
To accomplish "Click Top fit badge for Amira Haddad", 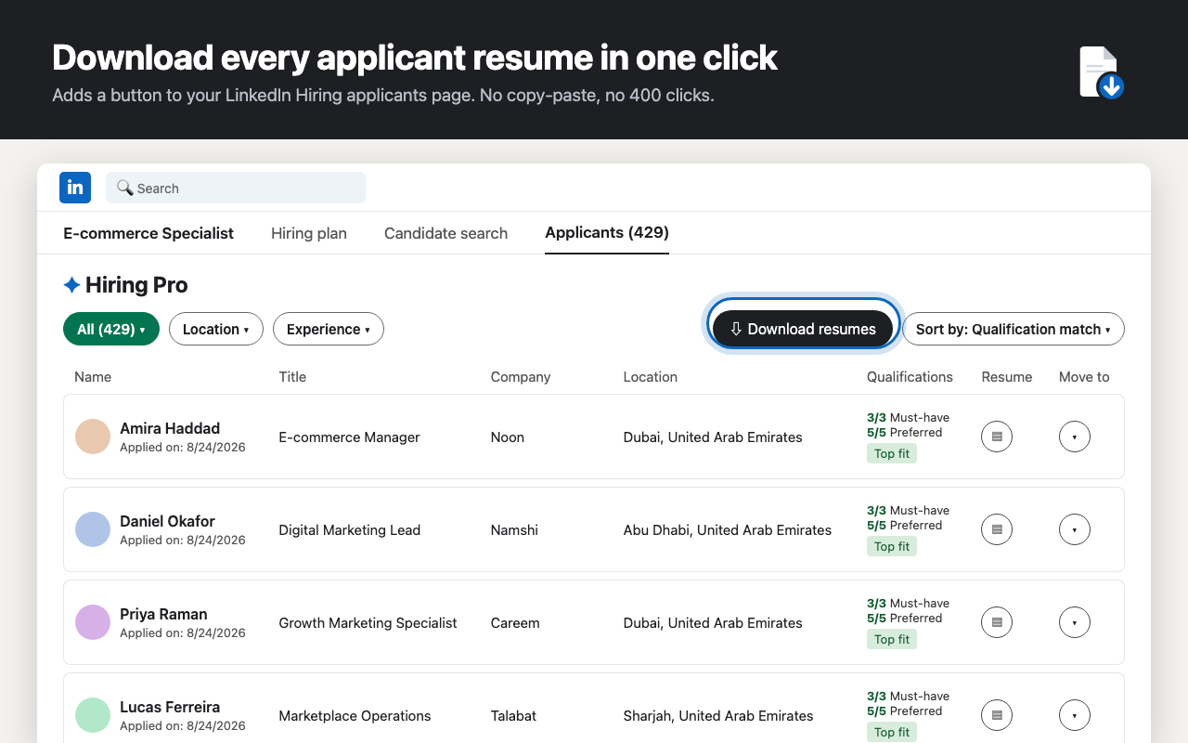I will coord(892,453).
